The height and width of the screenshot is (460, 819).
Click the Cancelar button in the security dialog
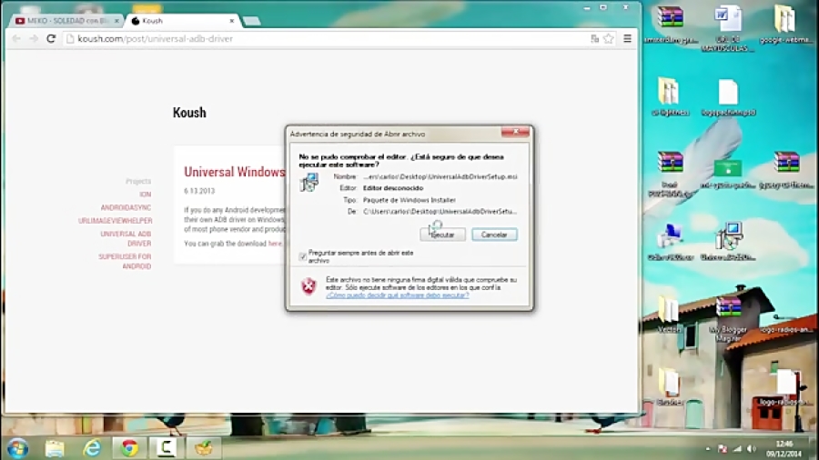click(494, 235)
